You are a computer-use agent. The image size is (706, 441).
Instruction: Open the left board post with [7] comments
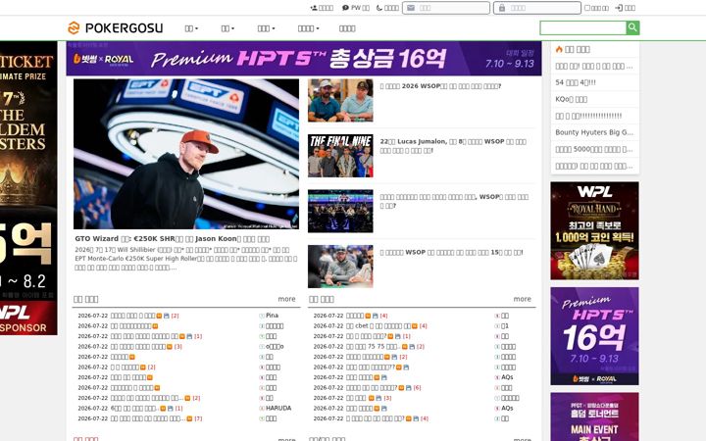[x=148, y=419]
